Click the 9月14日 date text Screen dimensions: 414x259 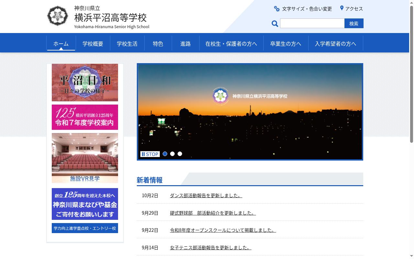(150, 248)
